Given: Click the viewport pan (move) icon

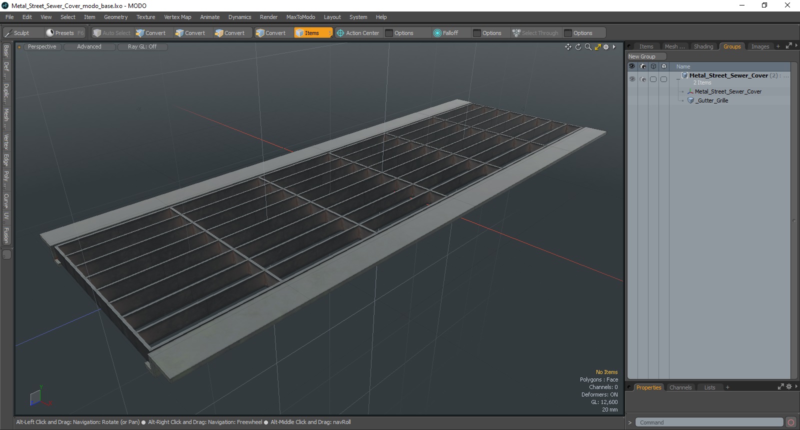Looking at the screenshot, I should click(568, 47).
